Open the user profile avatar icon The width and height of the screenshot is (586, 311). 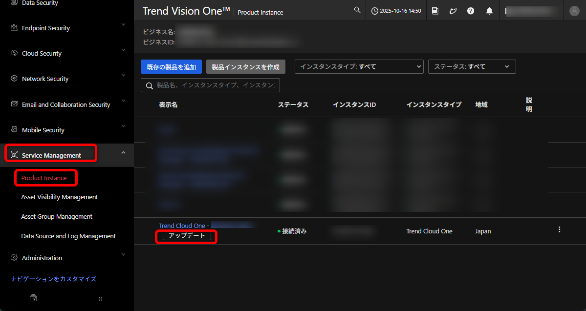click(x=574, y=11)
